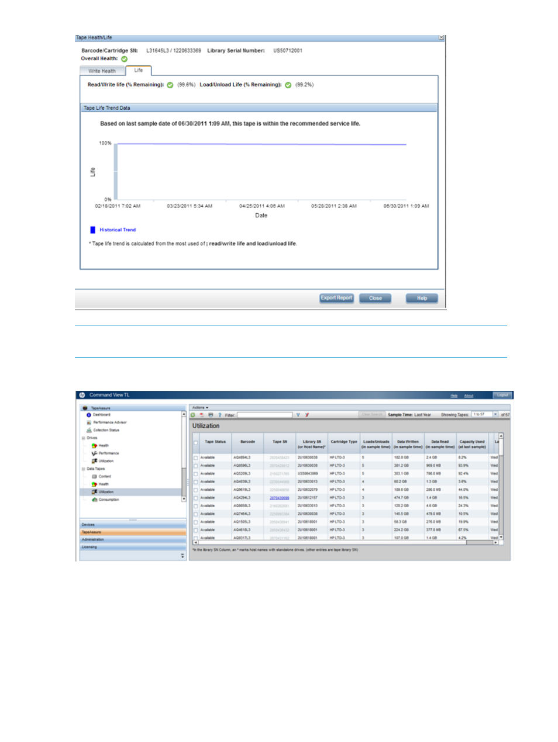Toggle the select-all checkbox in the table header

point(195,443)
